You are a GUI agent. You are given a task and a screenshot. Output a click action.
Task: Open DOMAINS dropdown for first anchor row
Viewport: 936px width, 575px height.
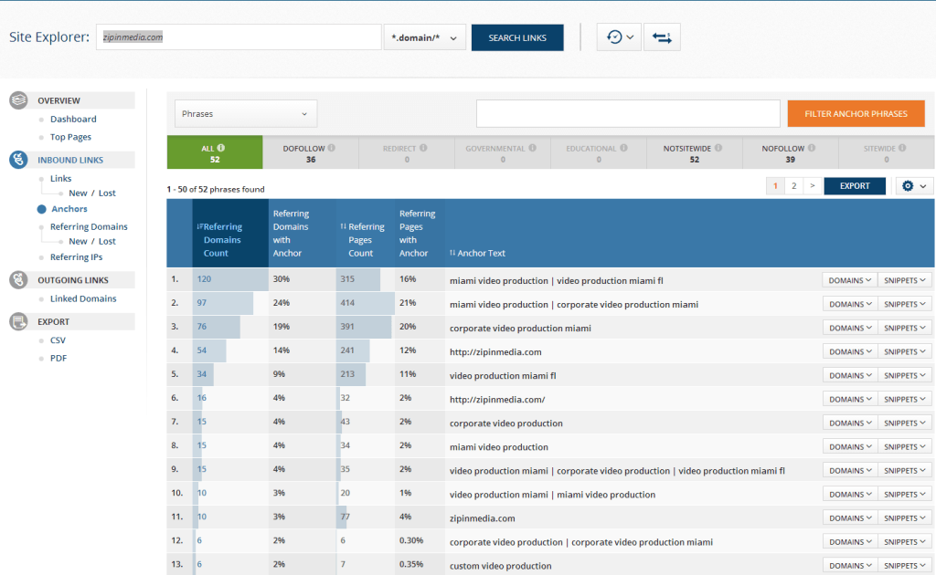coord(849,280)
